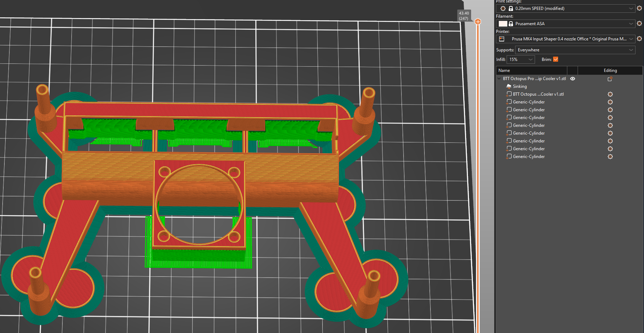
Task: Open the gear icon beside 0.20mm SPEED preset
Action: (640, 8)
